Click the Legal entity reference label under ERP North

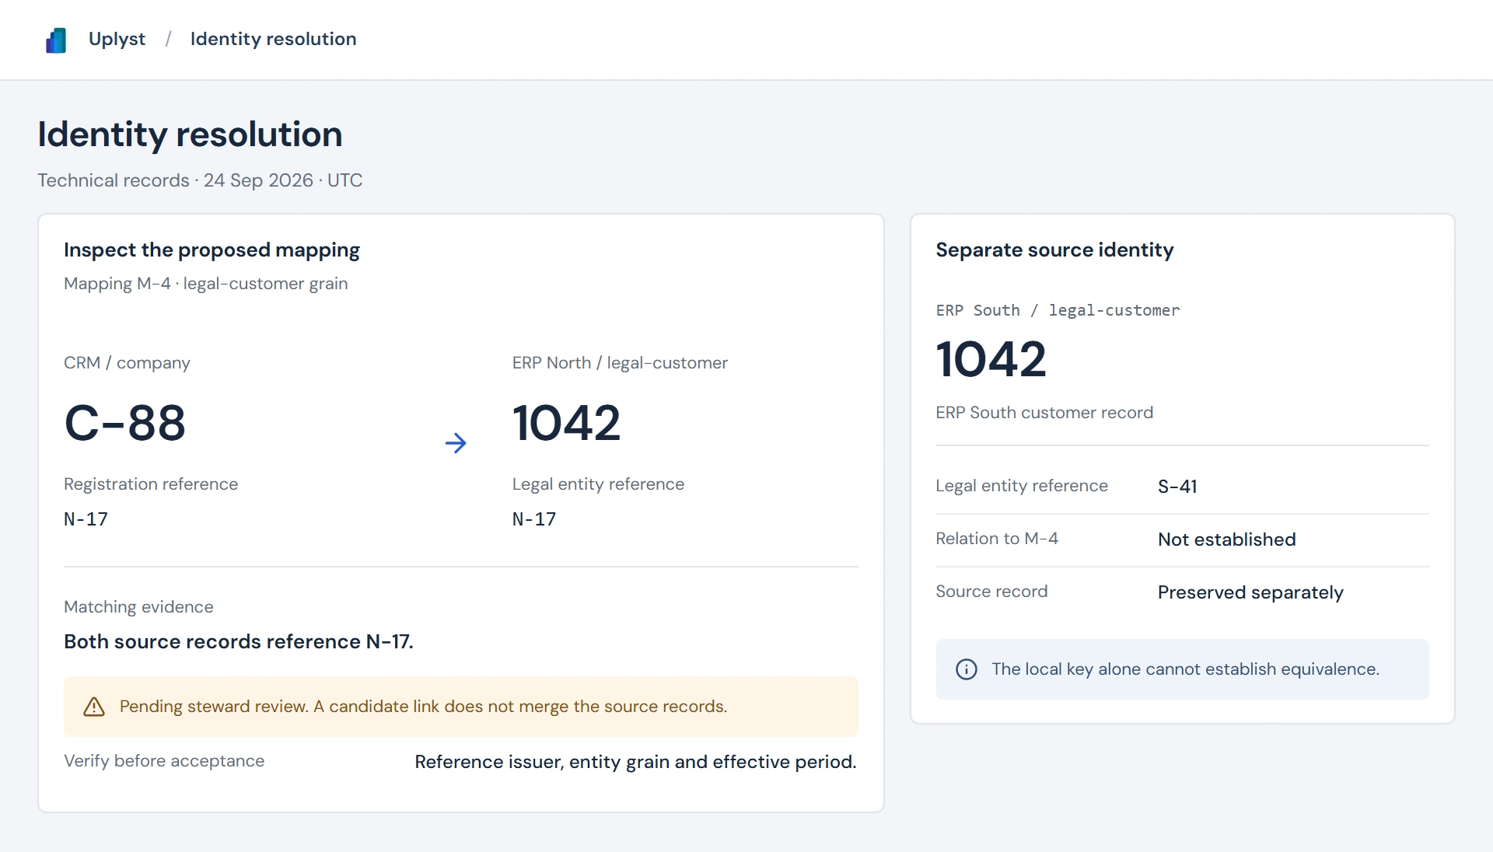click(x=598, y=484)
